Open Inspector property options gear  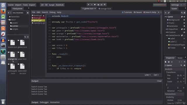coord(184,65)
